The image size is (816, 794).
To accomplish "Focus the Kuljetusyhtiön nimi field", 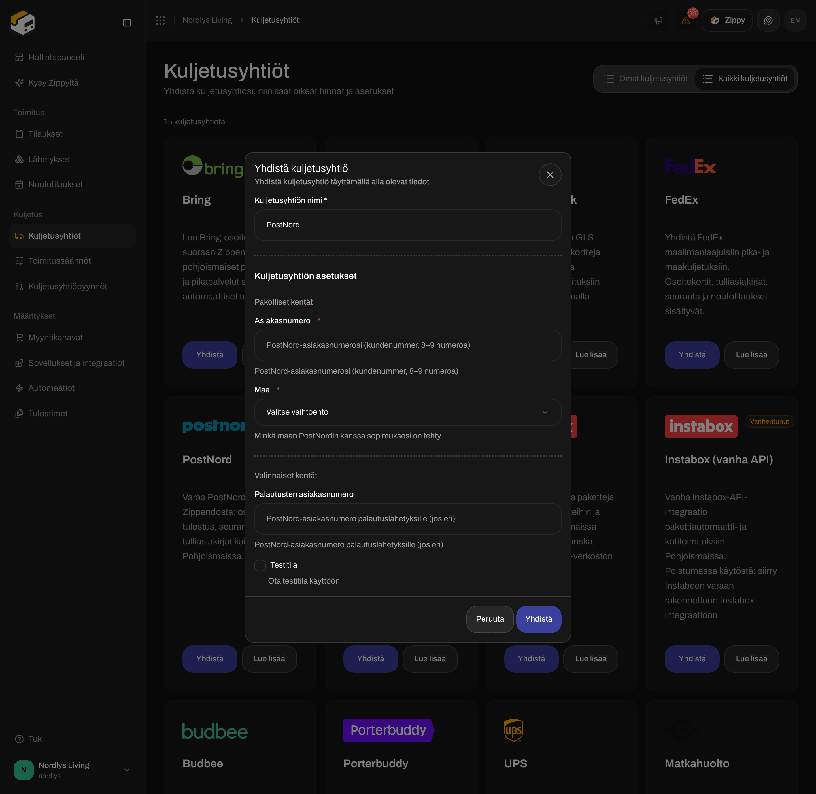I will [x=408, y=225].
